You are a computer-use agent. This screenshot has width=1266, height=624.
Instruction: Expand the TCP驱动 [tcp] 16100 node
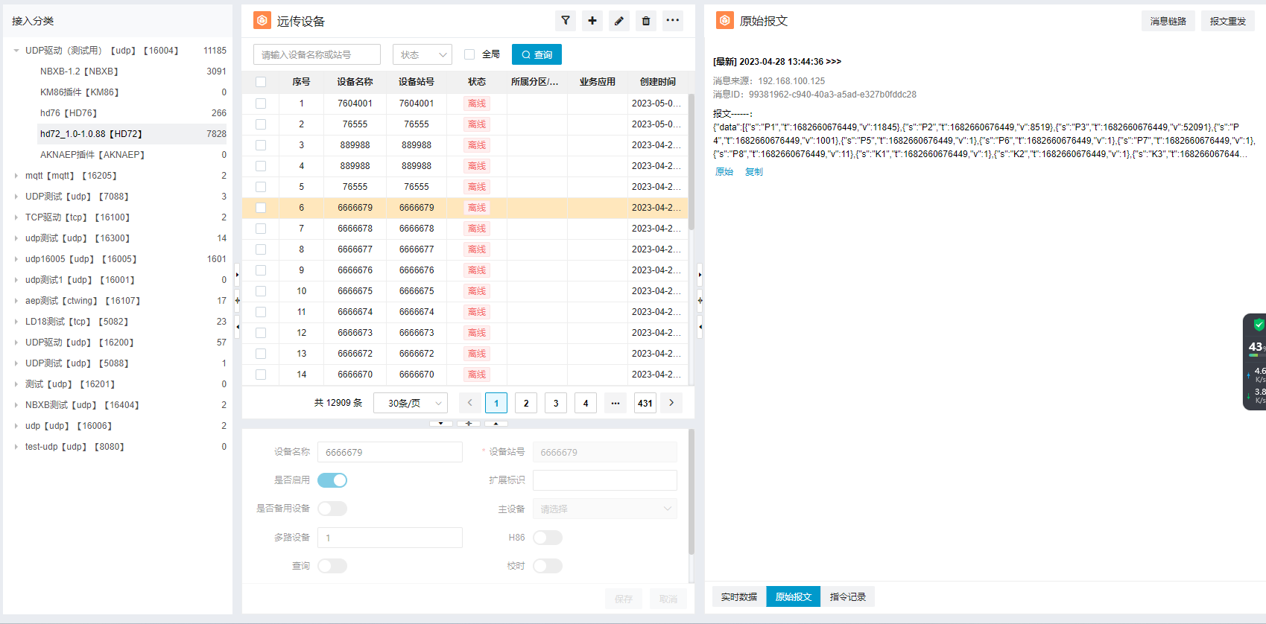[x=16, y=217]
